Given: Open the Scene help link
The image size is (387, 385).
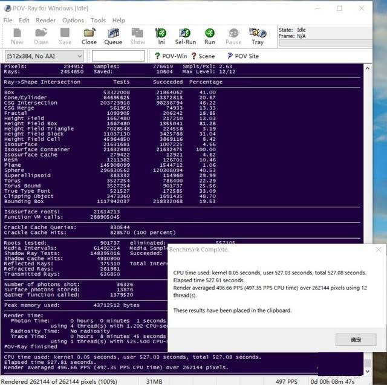Looking at the screenshot, I should point(203,56).
